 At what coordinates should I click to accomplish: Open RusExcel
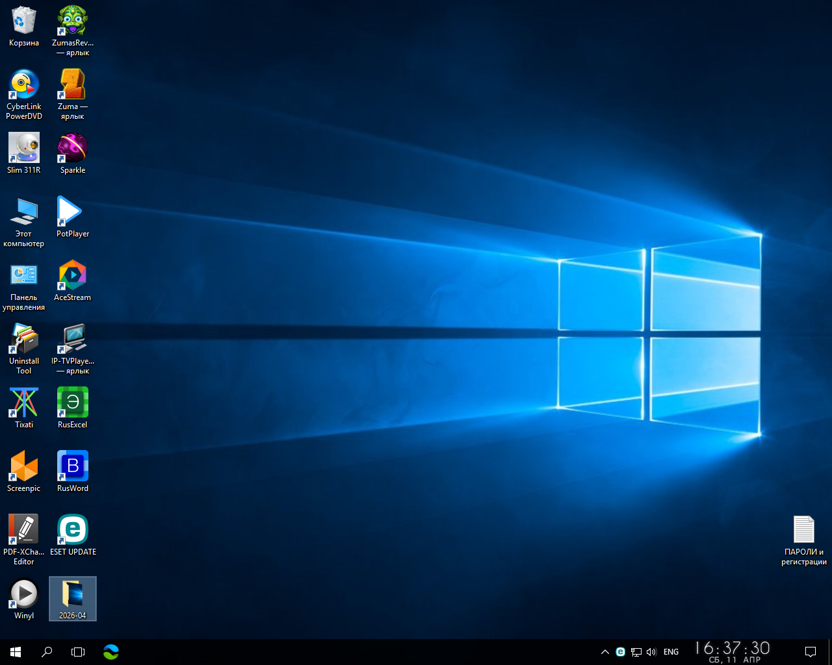tap(73, 408)
